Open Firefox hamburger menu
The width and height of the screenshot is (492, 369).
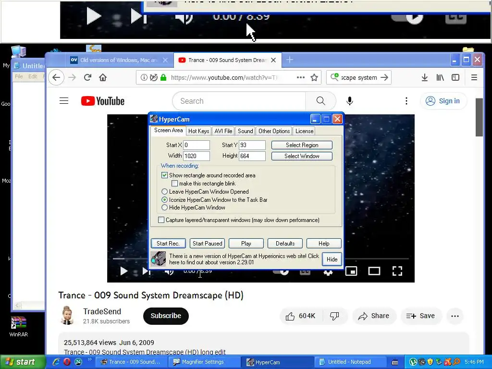(474, 77)
